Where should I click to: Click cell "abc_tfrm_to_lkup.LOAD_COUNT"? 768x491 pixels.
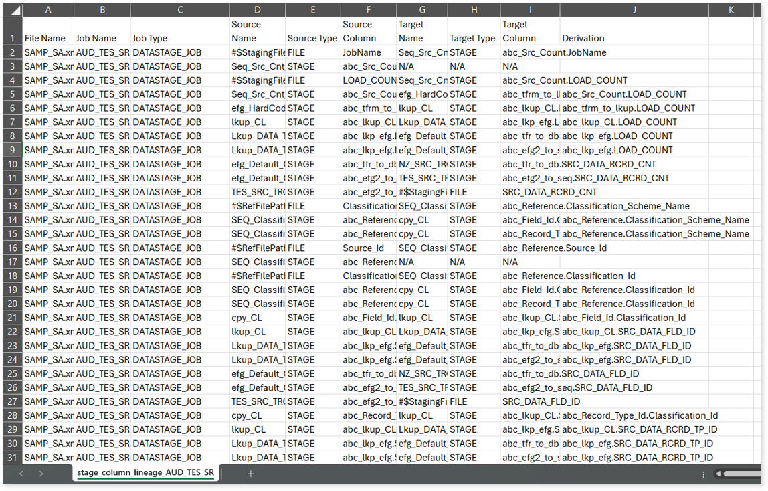pyautogui.click(x=634, y=108)
